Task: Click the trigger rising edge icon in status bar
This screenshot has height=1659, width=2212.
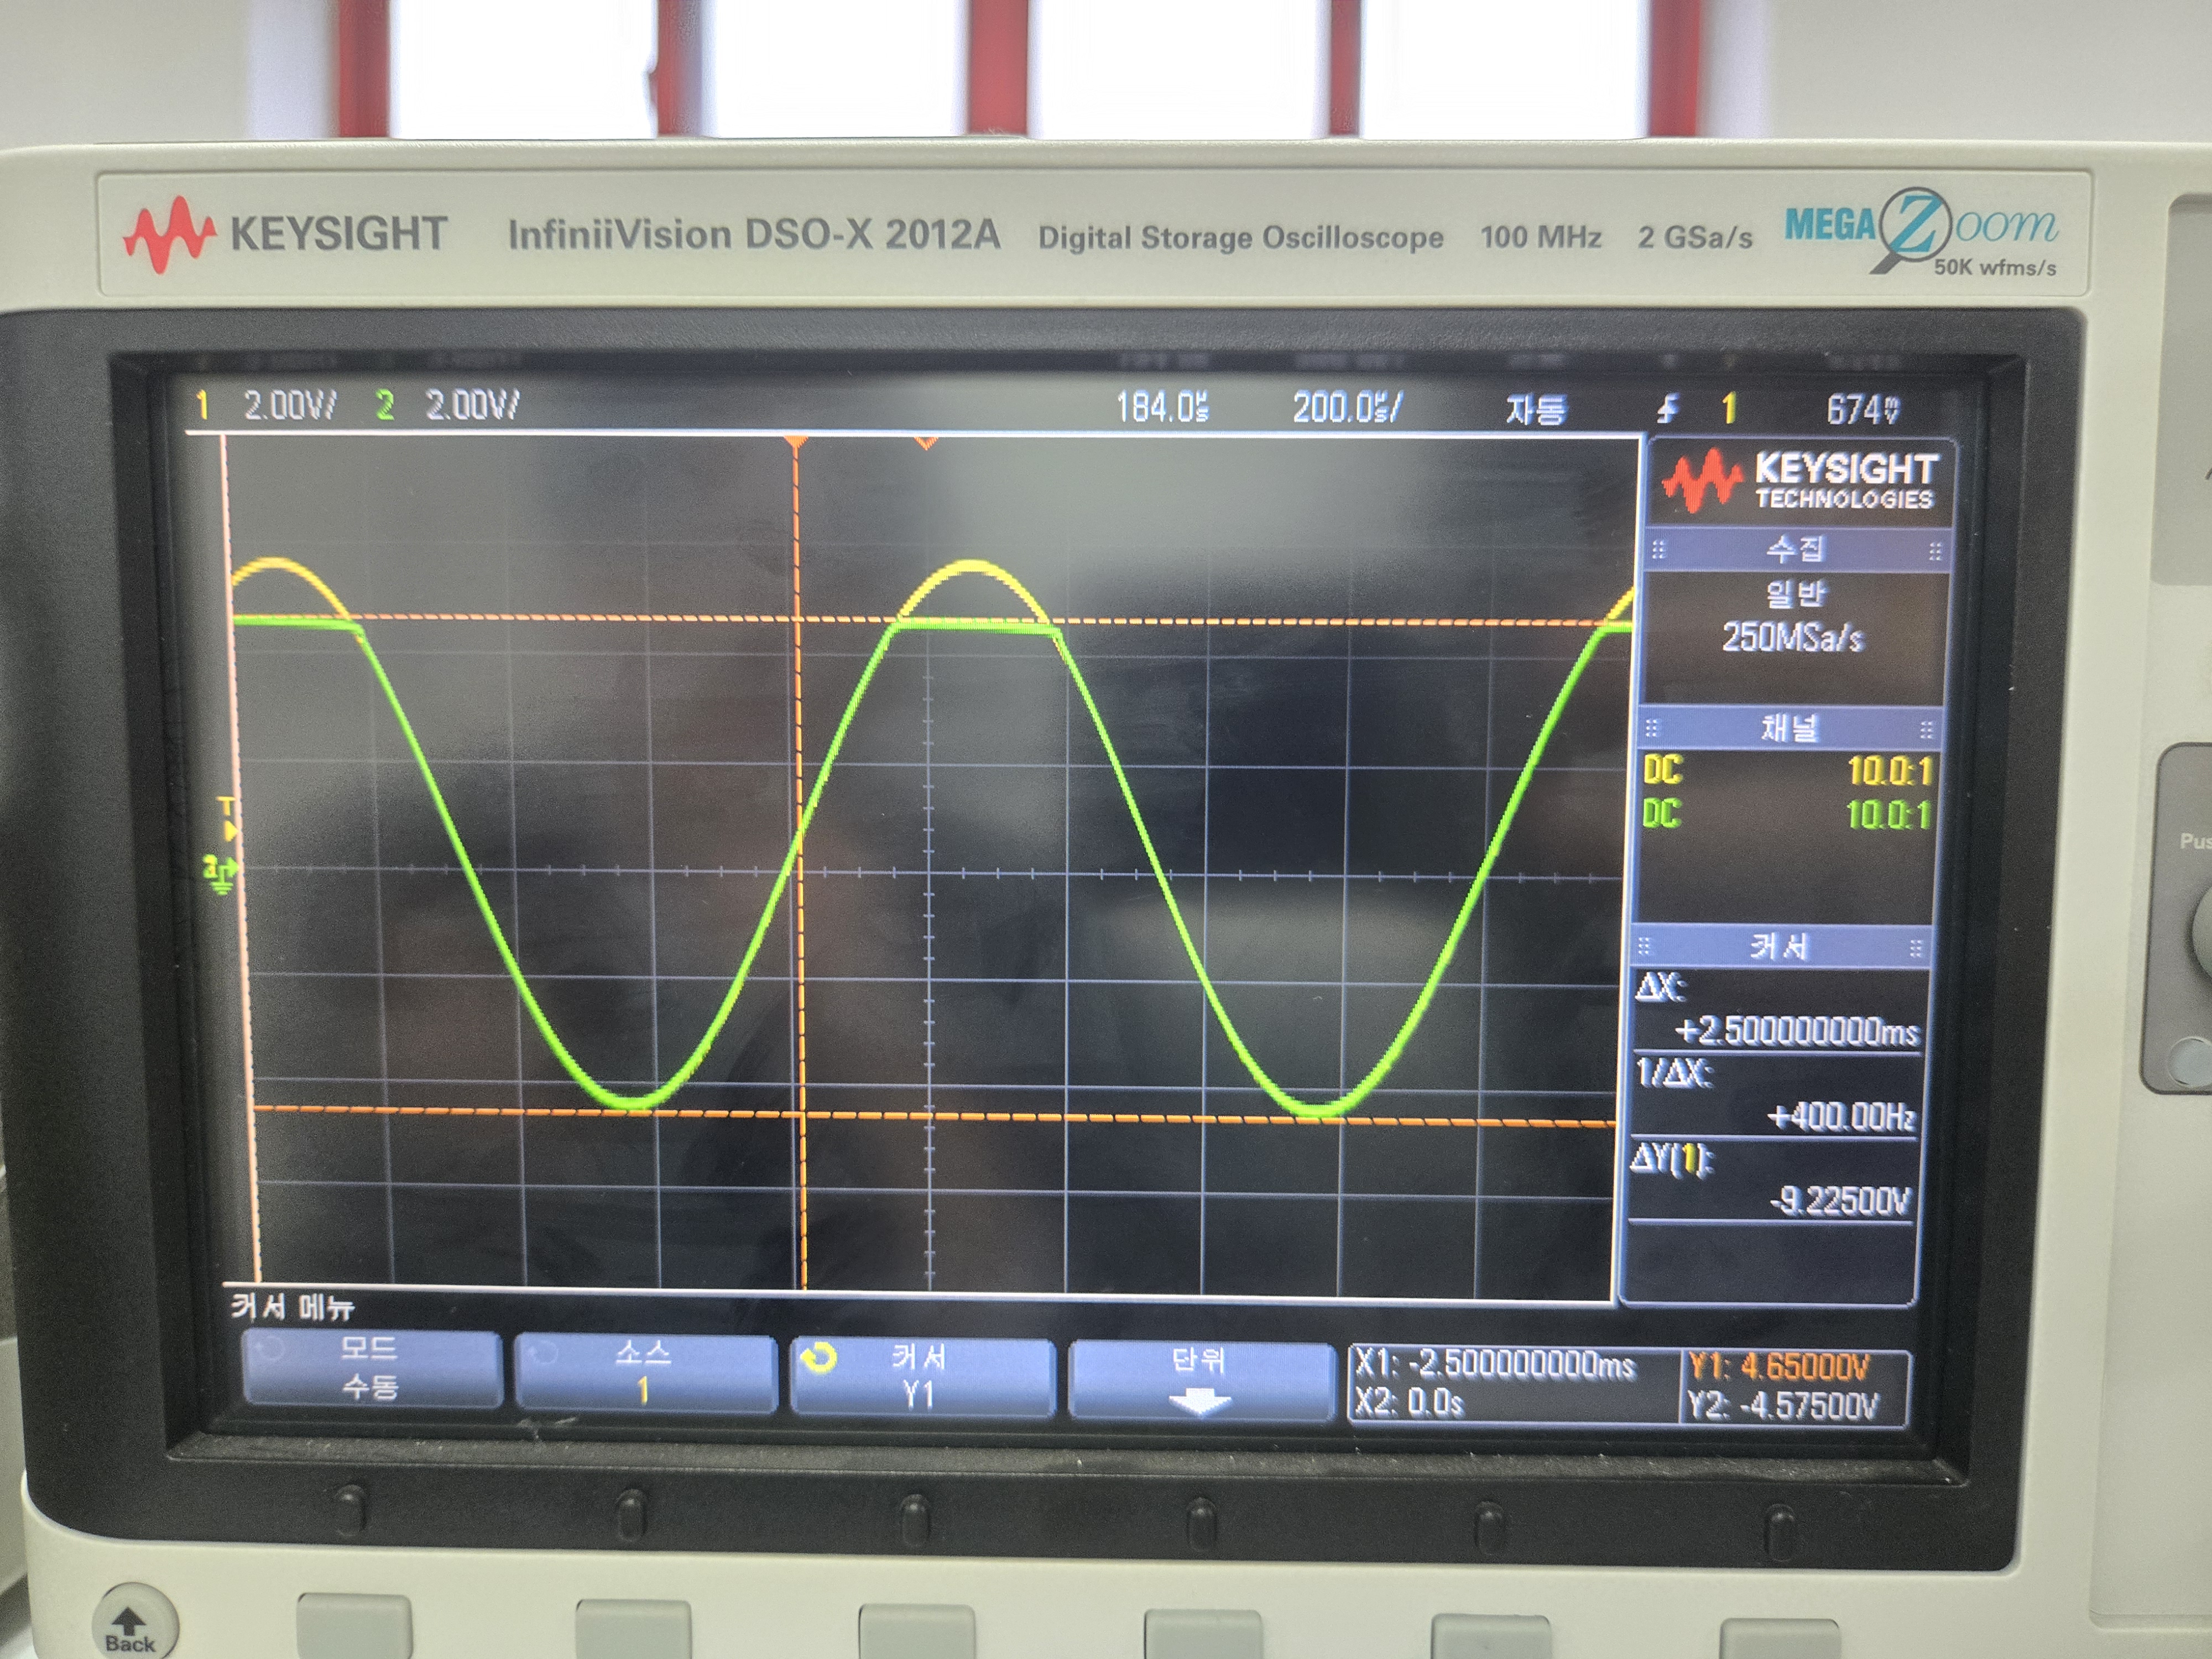Action: 1667,408
